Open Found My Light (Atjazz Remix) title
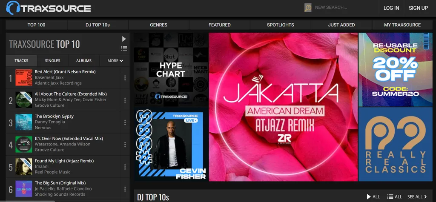 (x=64, y=161)
